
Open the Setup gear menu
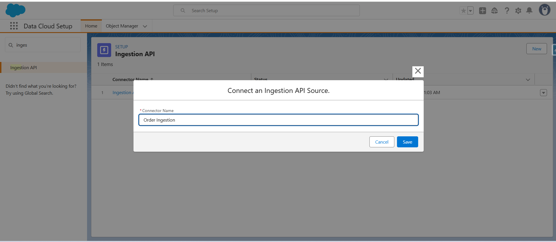tap(518, 11)
